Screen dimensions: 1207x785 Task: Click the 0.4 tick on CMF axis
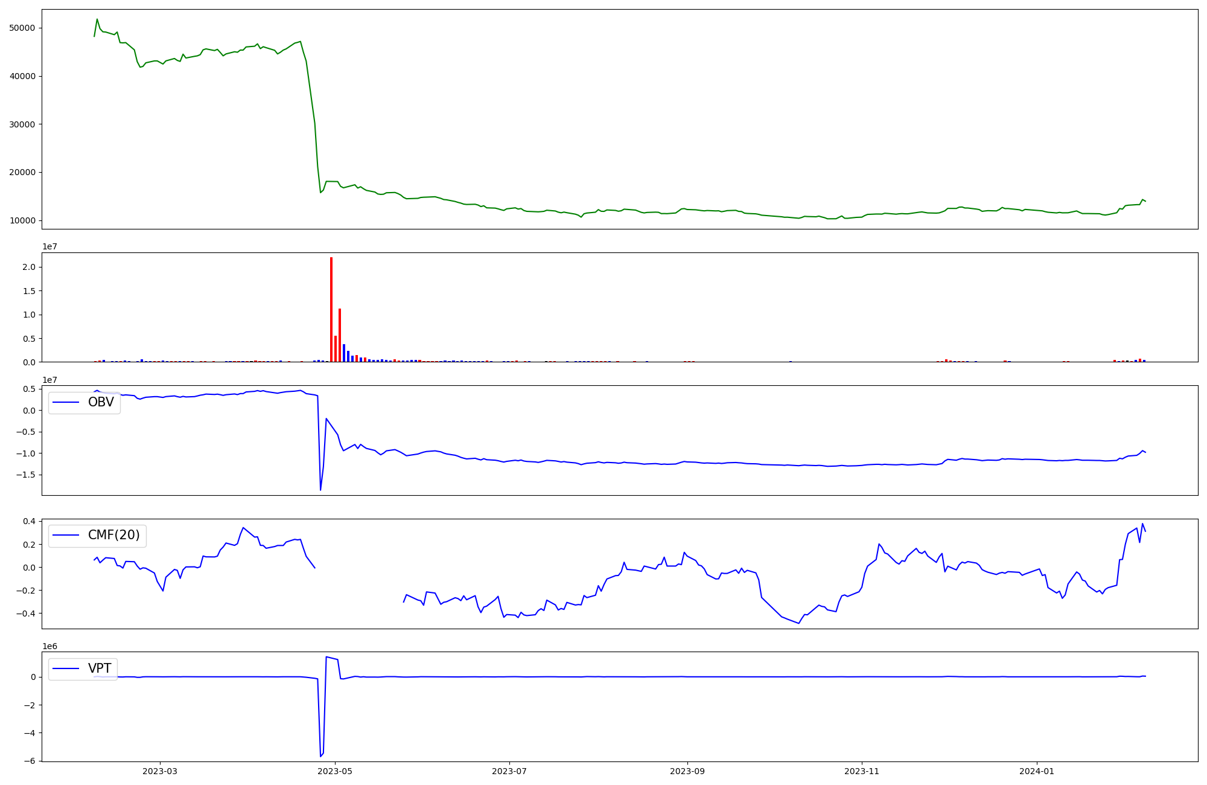tap(29, 521)
